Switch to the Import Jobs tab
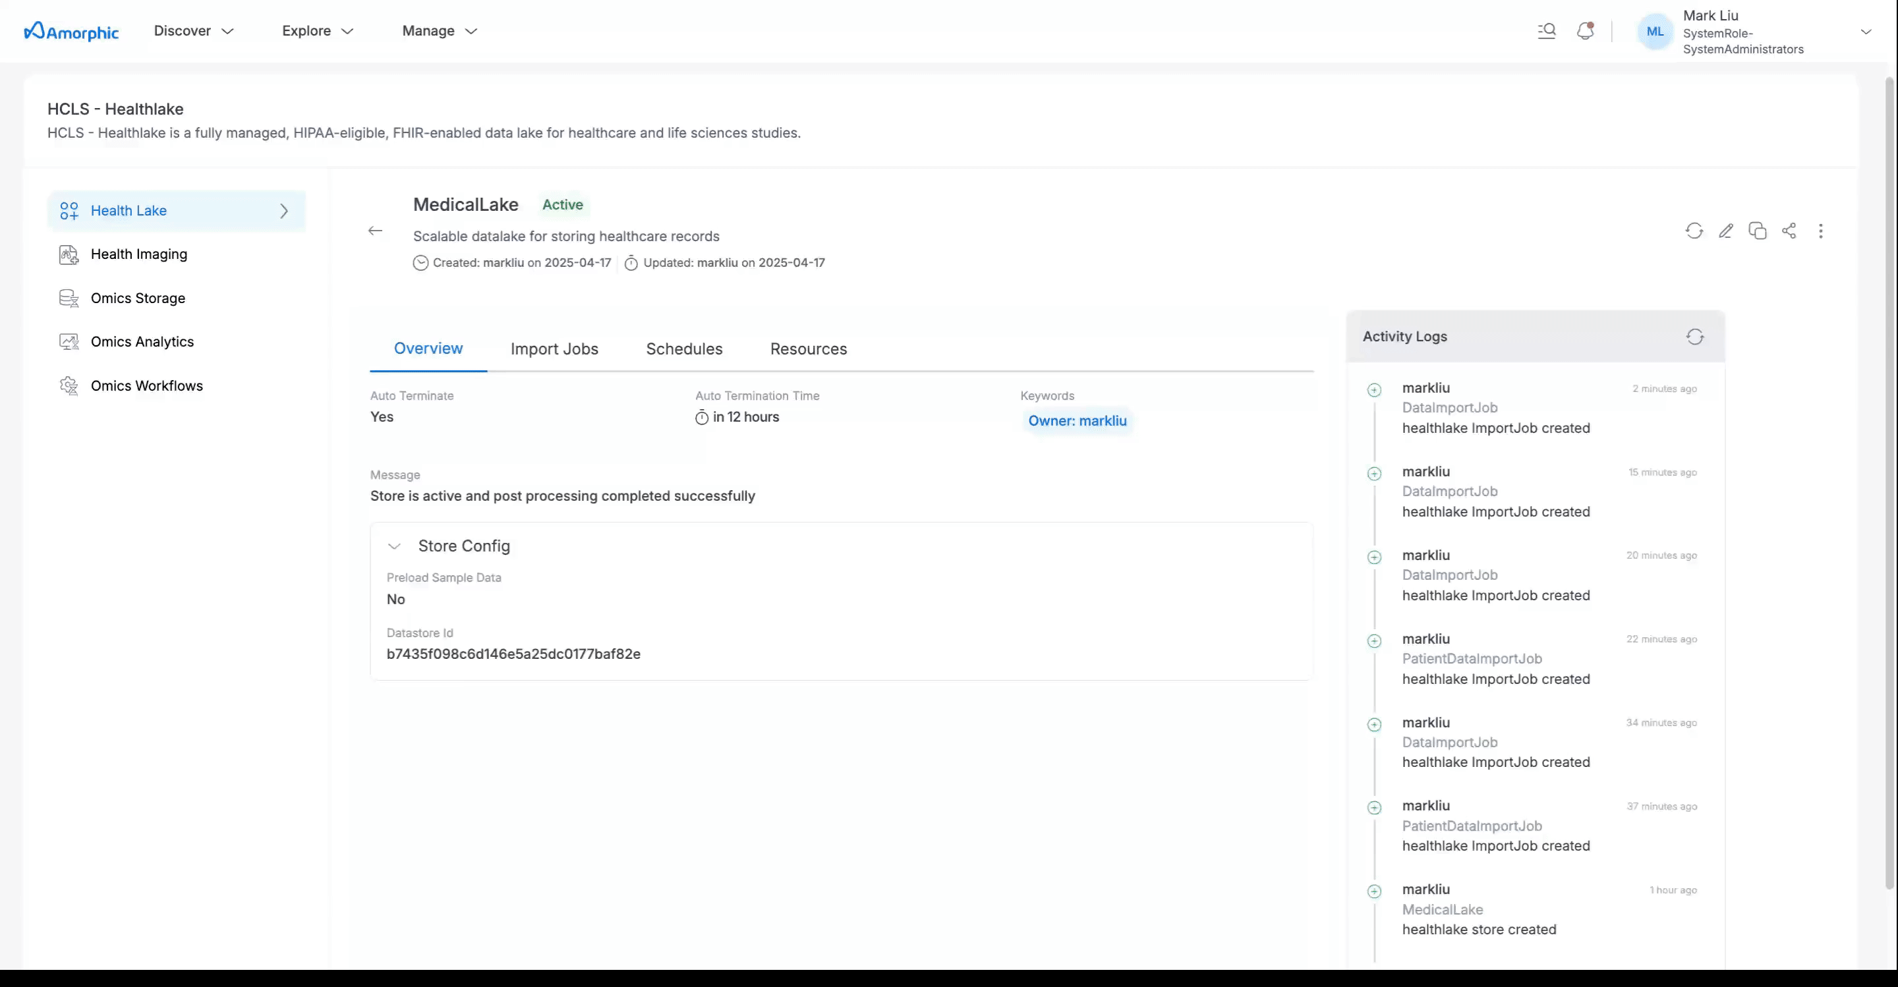 coord(554,349)
